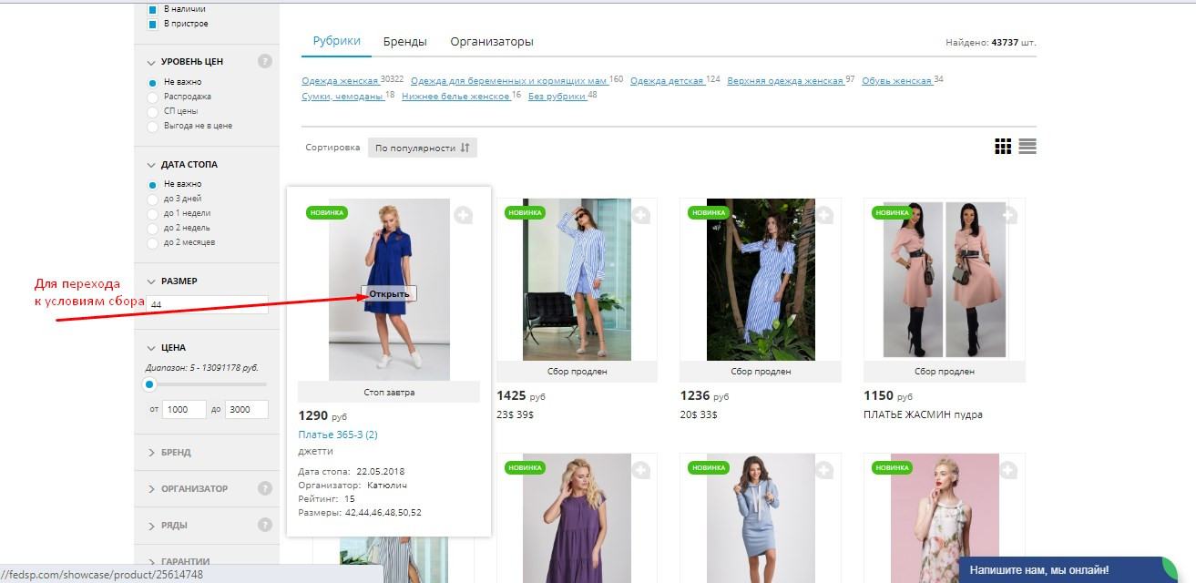Click the size input field containing 44

pos(208,304)
